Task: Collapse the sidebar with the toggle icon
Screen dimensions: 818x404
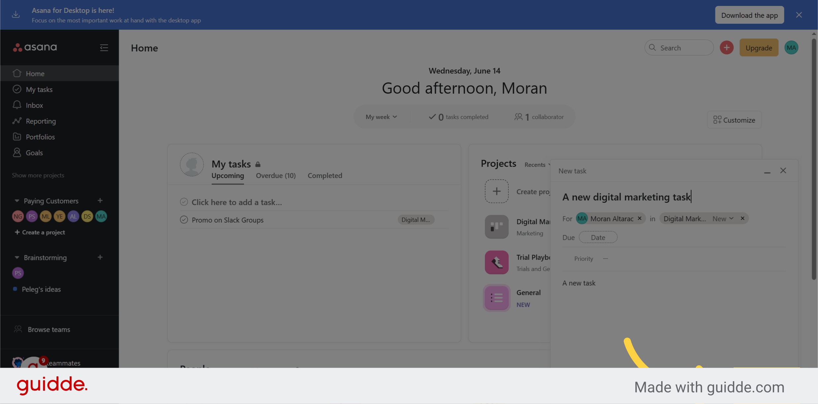Action: click(x=104, y=47)
